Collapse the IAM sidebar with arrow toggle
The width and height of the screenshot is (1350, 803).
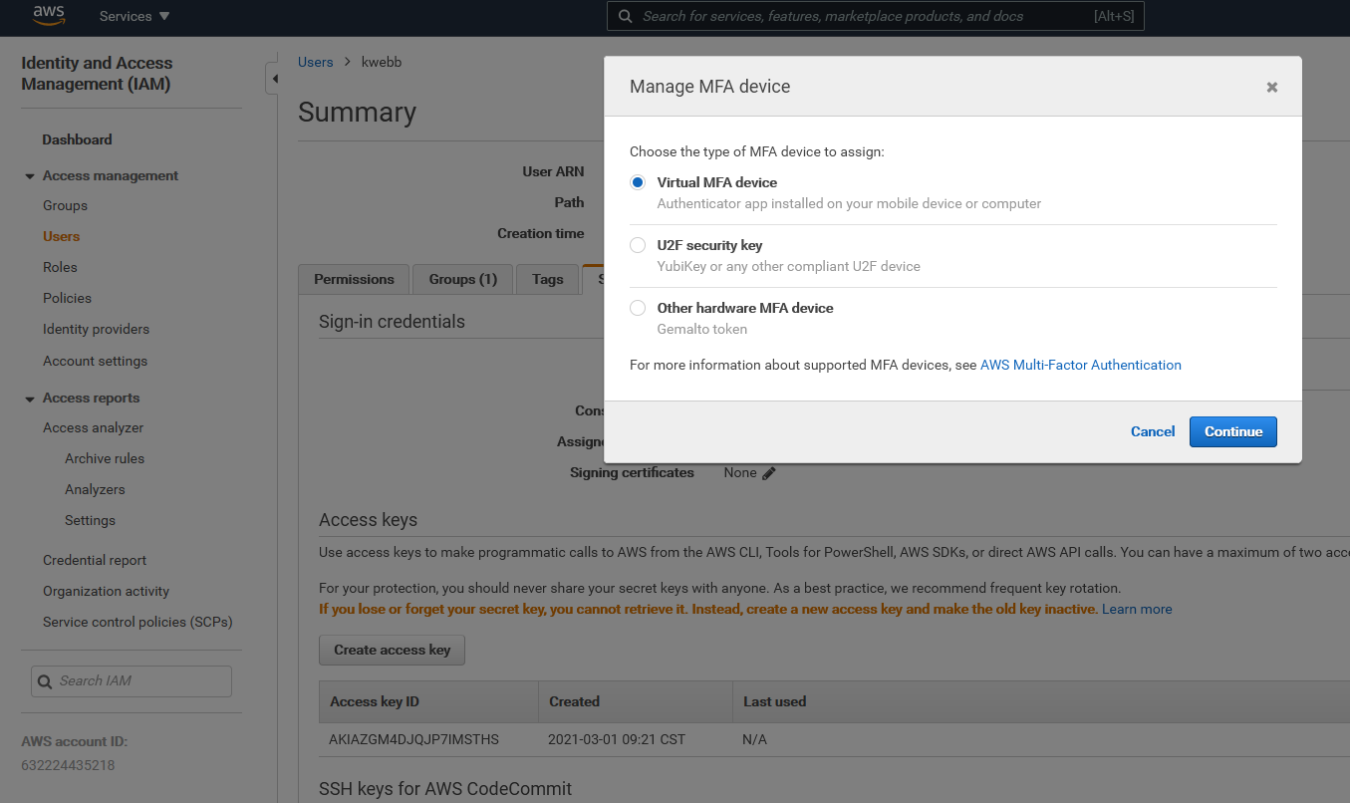272,79
